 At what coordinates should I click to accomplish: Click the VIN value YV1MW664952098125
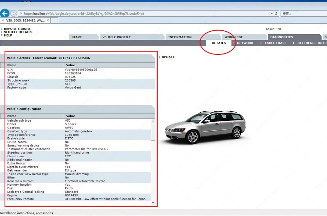point(81,70)
